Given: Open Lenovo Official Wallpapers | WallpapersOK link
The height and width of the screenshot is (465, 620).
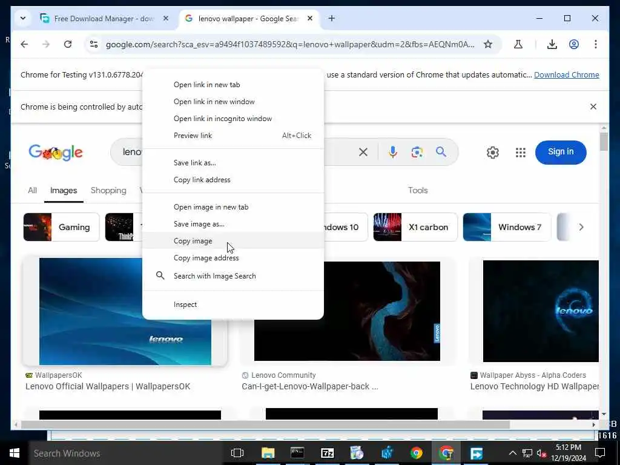Looking at the screenshot, I should coord(108,386).
